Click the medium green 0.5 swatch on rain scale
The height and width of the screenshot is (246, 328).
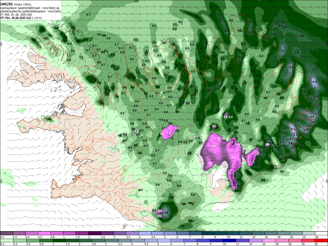(x=33, y=240)
